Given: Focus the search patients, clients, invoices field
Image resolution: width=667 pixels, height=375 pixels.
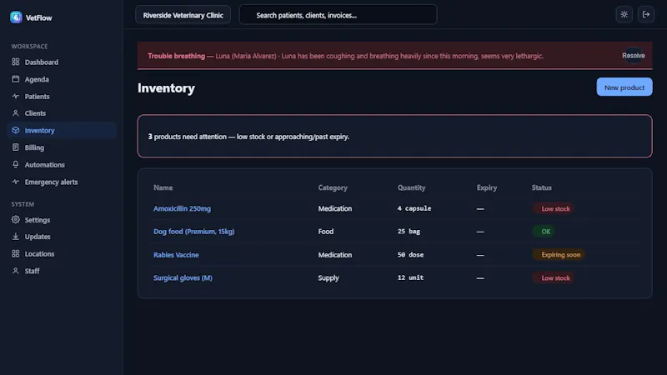Looking at the screenshot, I should 339,15.
